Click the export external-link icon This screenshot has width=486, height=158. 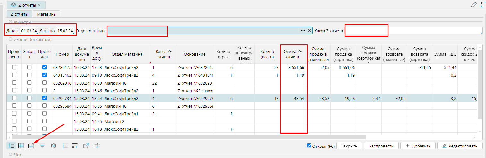tap(86, 146)
